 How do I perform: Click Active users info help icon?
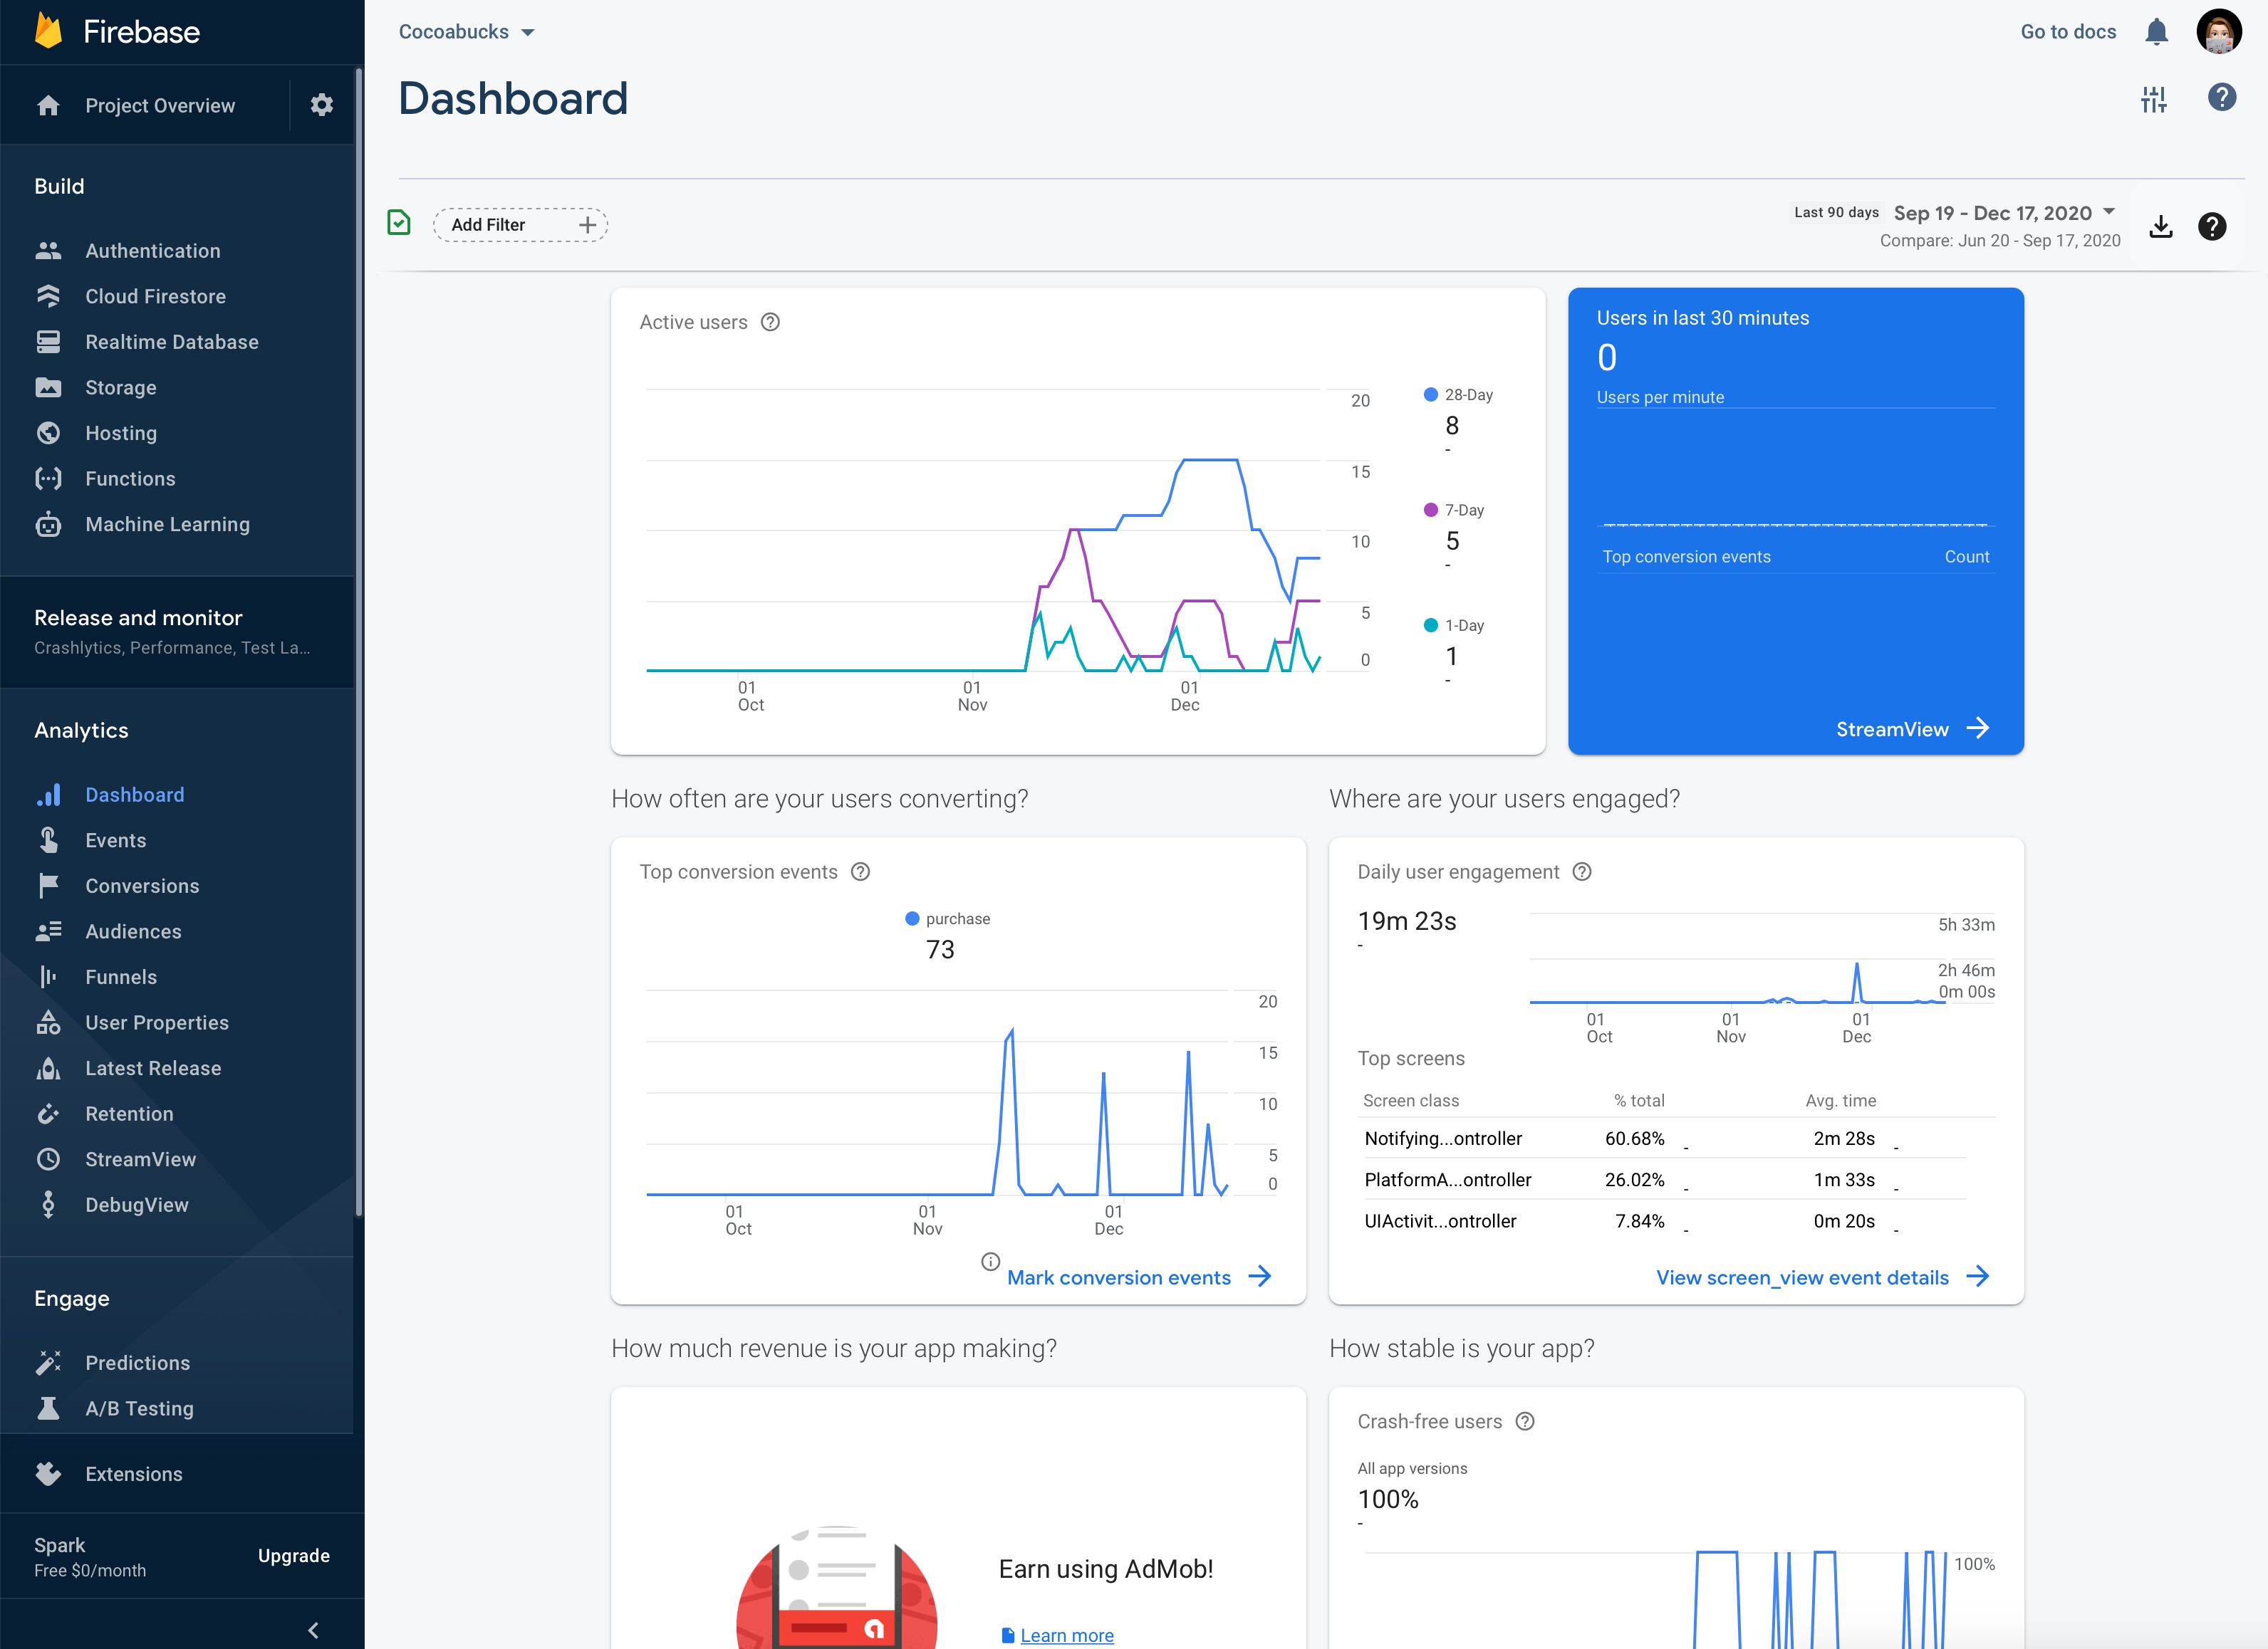pyautogui.click(x=770, y=322)
